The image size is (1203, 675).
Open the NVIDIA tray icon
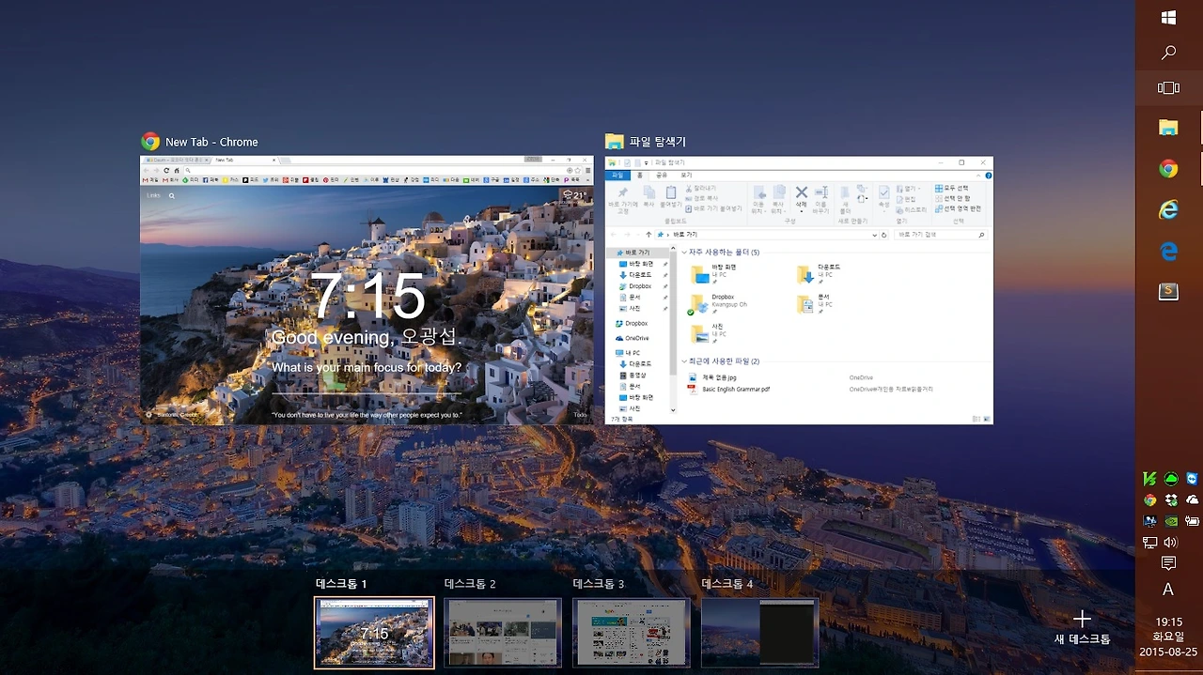[1171, 521]
